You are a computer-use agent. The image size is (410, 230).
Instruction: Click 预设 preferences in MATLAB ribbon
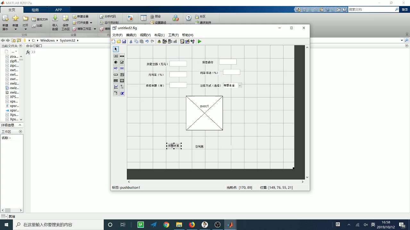(156, 16)
